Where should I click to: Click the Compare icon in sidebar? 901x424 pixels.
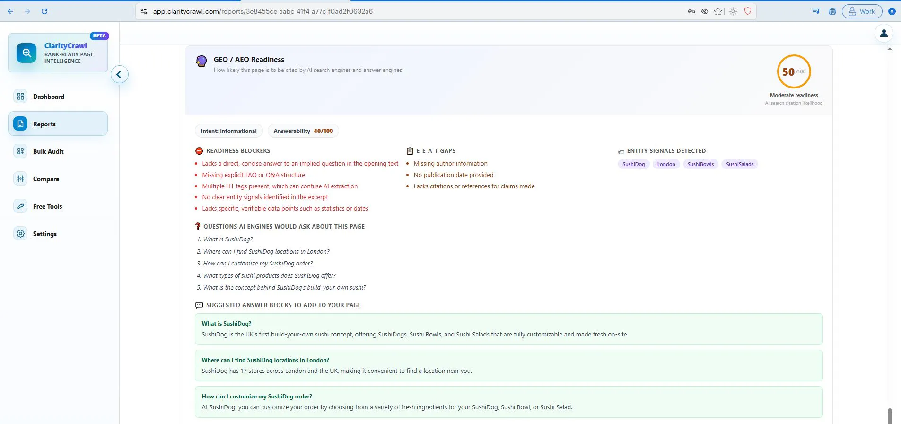(20, 179)
